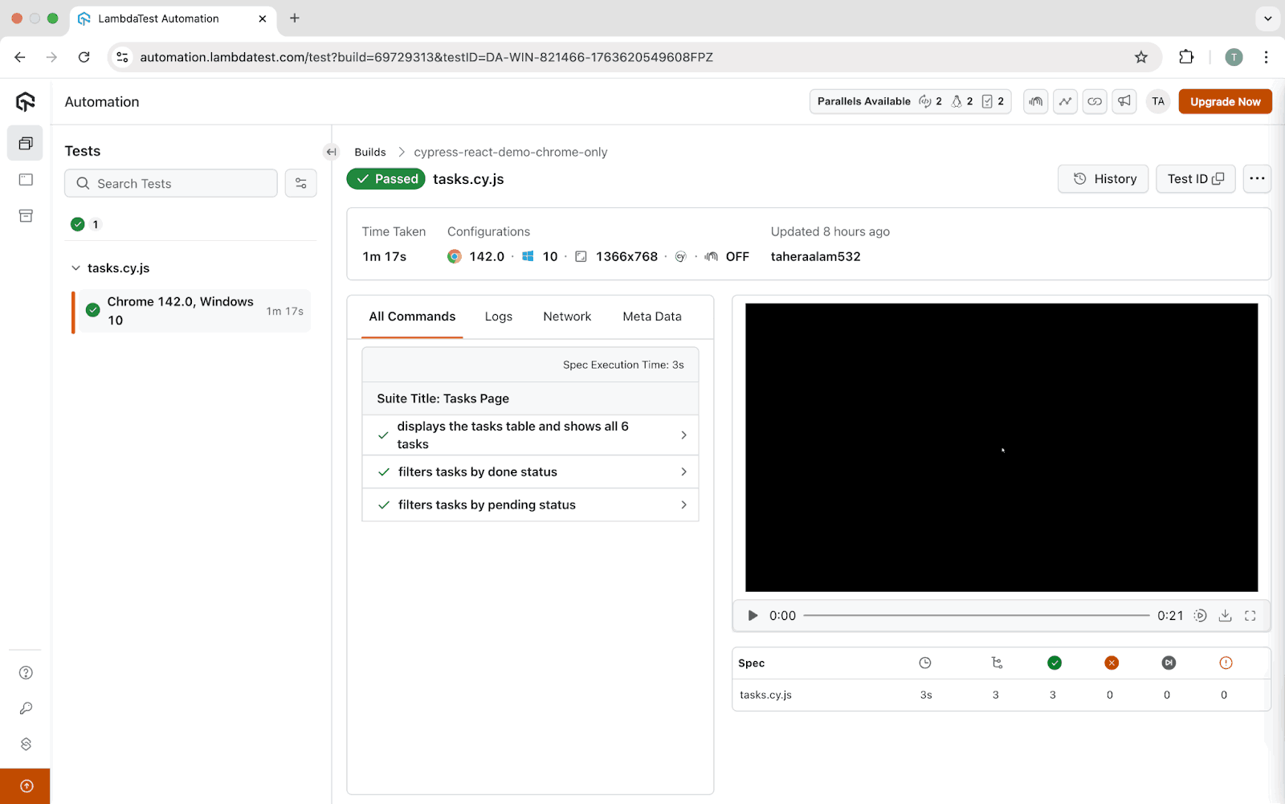The height and width of the screenshot is (804, 1285).
Task: Open the tunnel/link icon in top bar
Action: tap(1095, 101)
